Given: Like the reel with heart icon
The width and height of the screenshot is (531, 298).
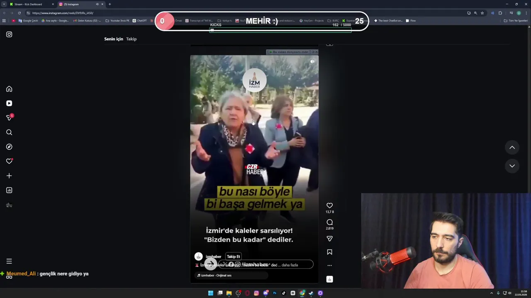Looking at the screenshot, I should coord(329,205).
